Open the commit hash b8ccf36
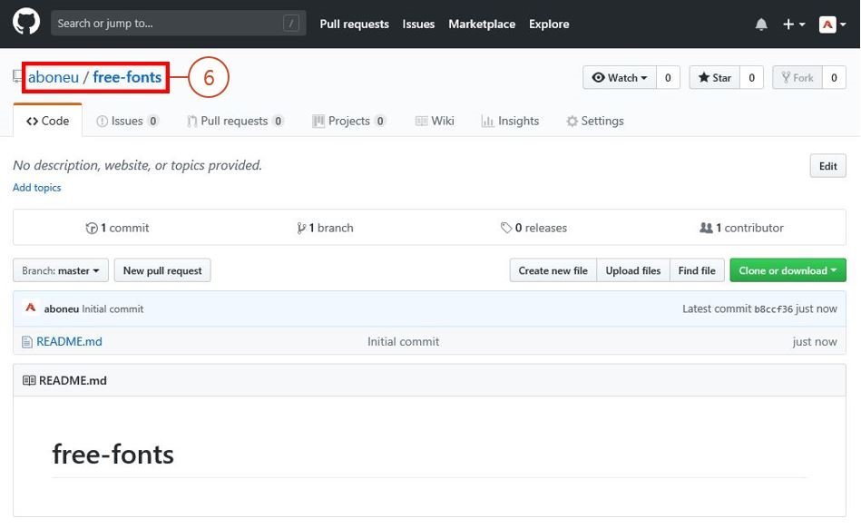The width and height of the screenshot is (861, 528). pyautogui.click(x=773, y=309)
